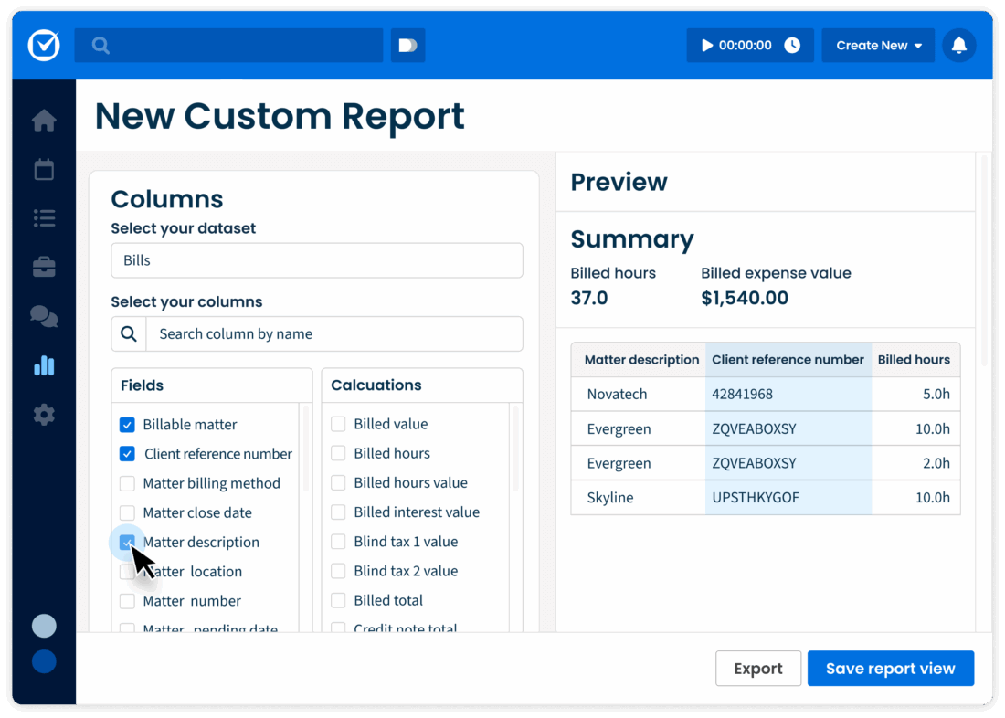The image size is (1005, 718).
Task: Switch to the Calcuations panel
Action: (377, 385)
